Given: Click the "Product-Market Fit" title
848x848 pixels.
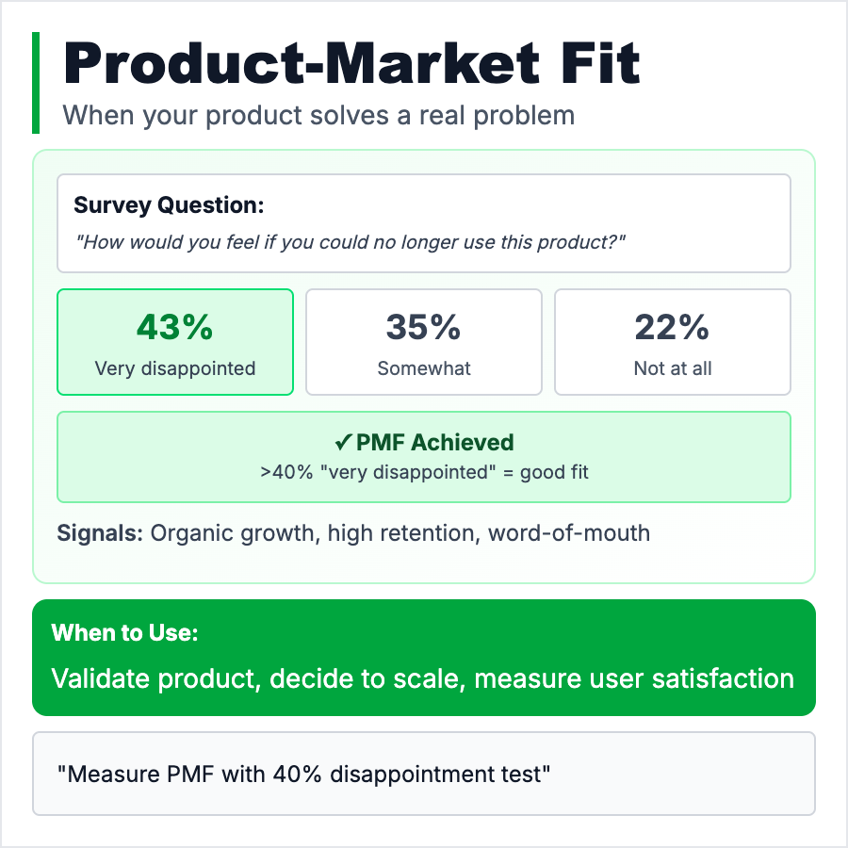Looking at the screenshot, I should (x=351, y=65).
